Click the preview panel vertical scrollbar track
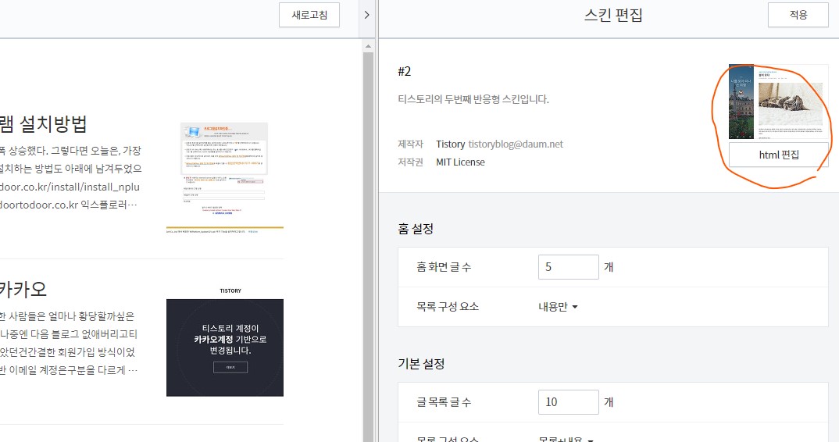 [368, 246]
